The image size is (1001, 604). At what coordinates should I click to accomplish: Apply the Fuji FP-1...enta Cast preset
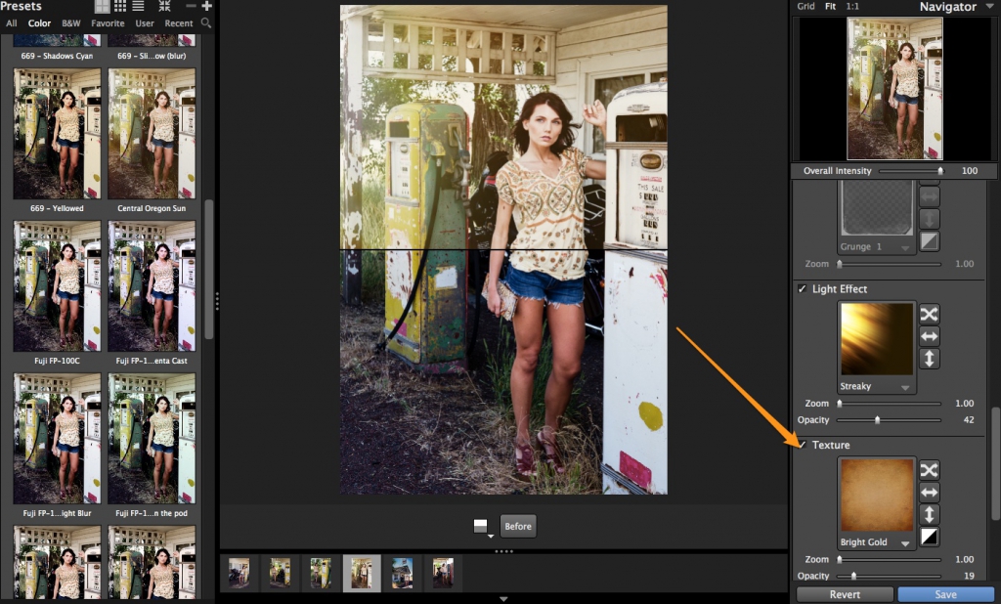(x=152, y=286)
